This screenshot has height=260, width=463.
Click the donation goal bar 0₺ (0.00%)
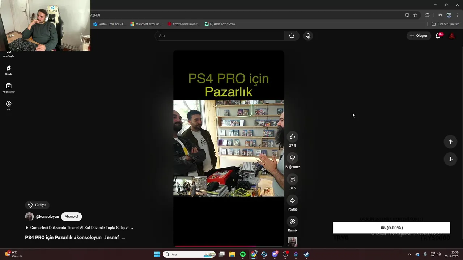tap(391, 227)
